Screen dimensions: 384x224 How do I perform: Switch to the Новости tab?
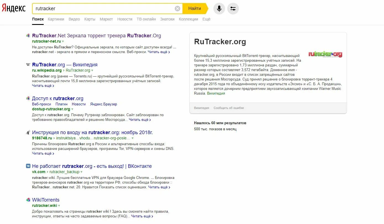coord(125,19)
